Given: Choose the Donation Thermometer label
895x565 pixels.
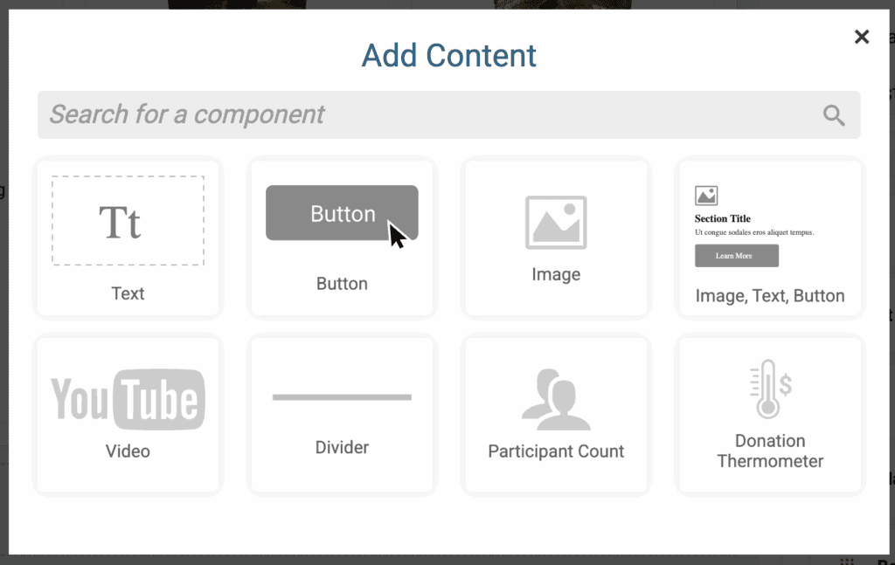Looking at the screenshot, I should pyautogui.click(x=770, y=451).
